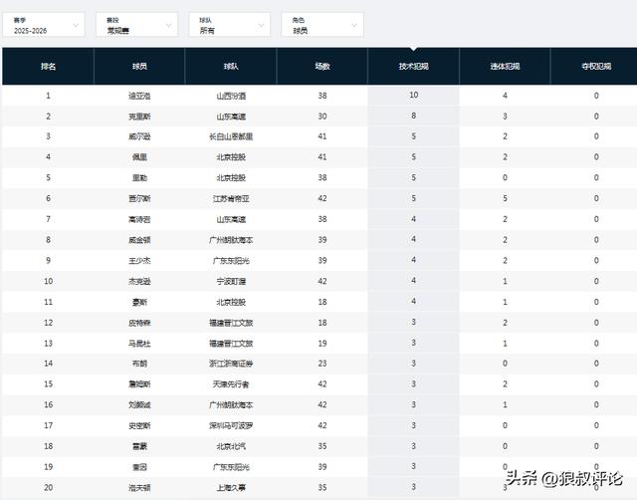Click team 山东高速 in 高诗岩 row
The image size is (637, 500).
(231, 219)
